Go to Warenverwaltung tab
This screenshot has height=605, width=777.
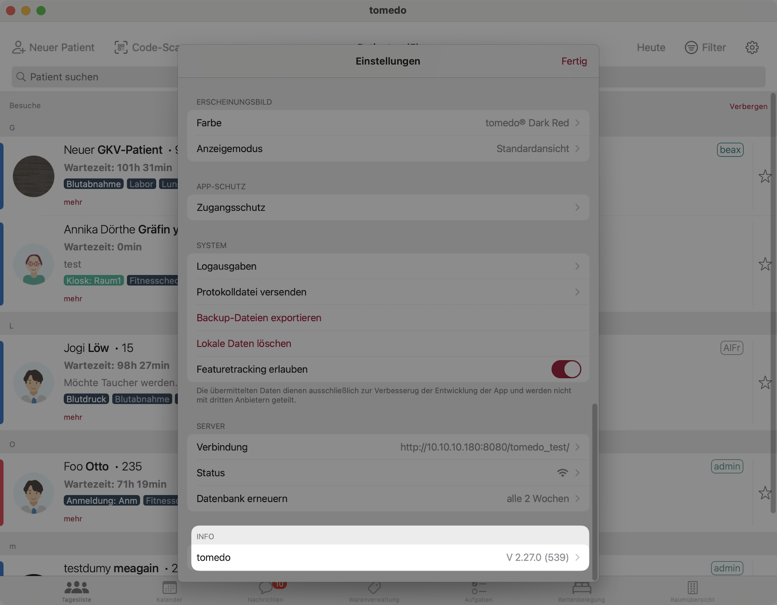(374, 591)
